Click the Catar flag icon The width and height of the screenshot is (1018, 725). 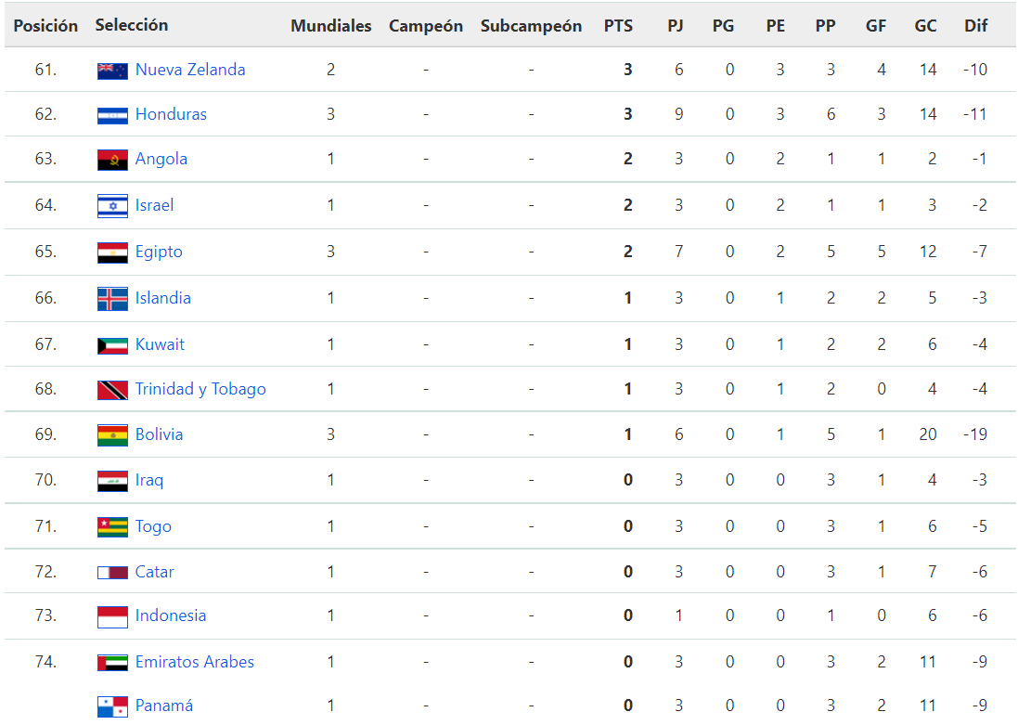[x=112, y=573]
